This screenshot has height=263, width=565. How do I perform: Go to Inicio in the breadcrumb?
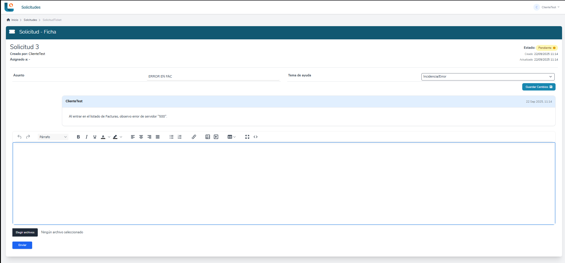click(x=14, y=20)
